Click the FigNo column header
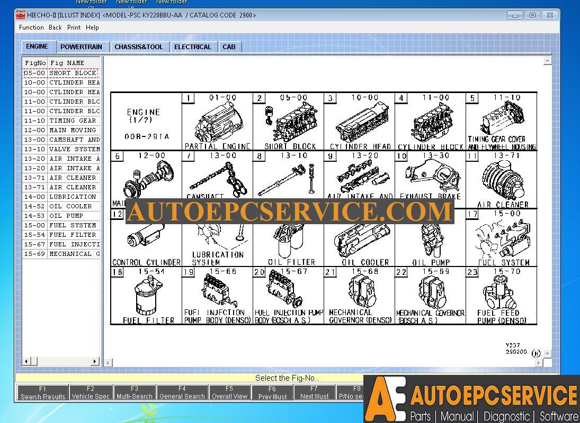 coord(35,63)
